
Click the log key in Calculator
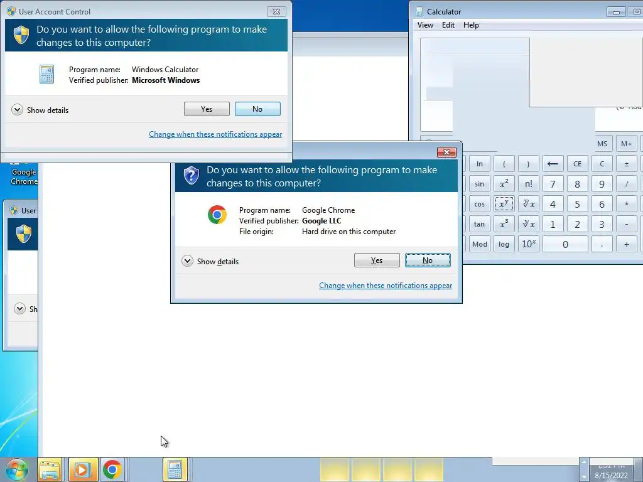coord(504,244)
